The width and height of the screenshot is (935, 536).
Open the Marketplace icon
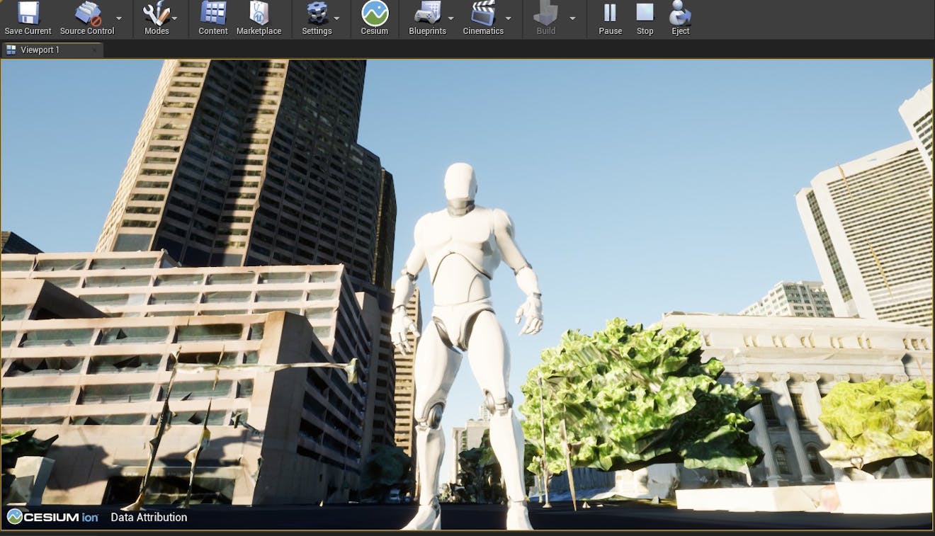tap(259, 18)
